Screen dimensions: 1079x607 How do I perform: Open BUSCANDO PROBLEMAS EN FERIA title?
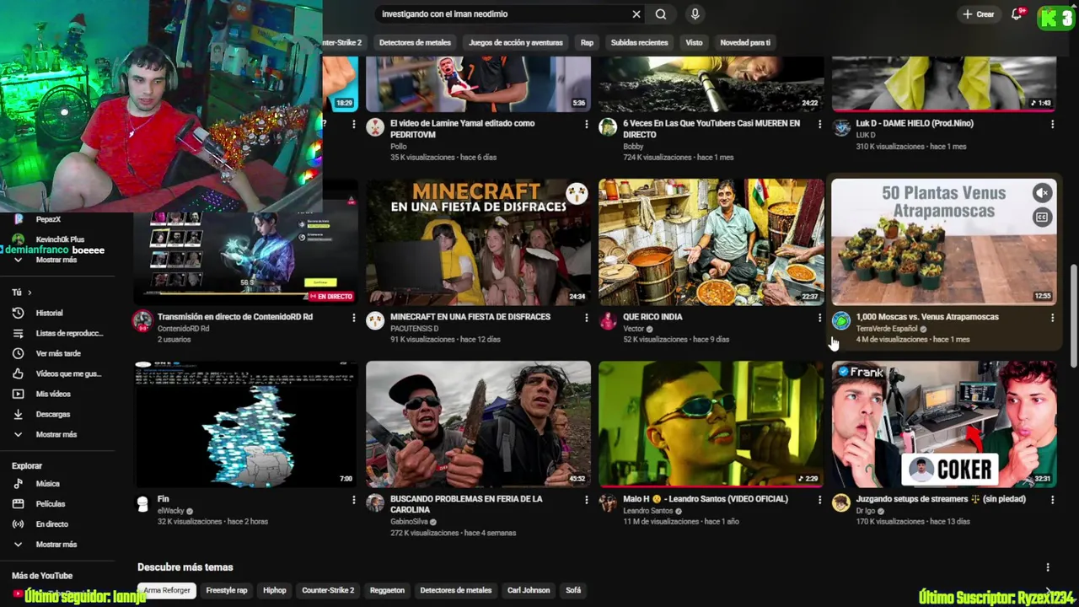[466, 504]
